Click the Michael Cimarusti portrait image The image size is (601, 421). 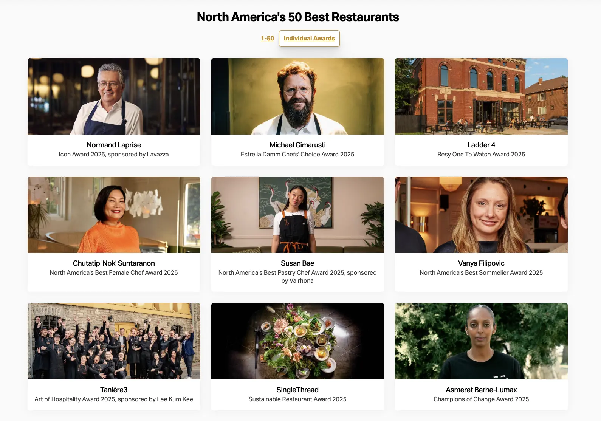coord(297,96)
